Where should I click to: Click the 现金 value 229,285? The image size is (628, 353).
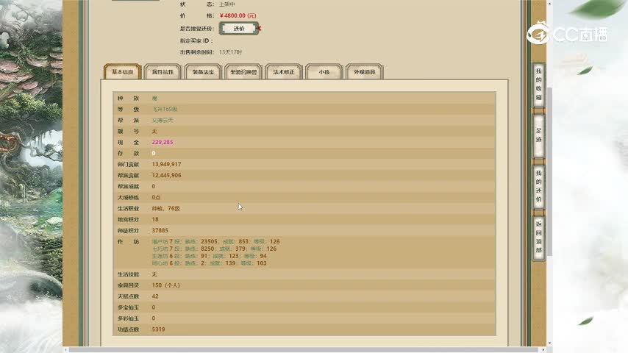[x=163, y=142]
